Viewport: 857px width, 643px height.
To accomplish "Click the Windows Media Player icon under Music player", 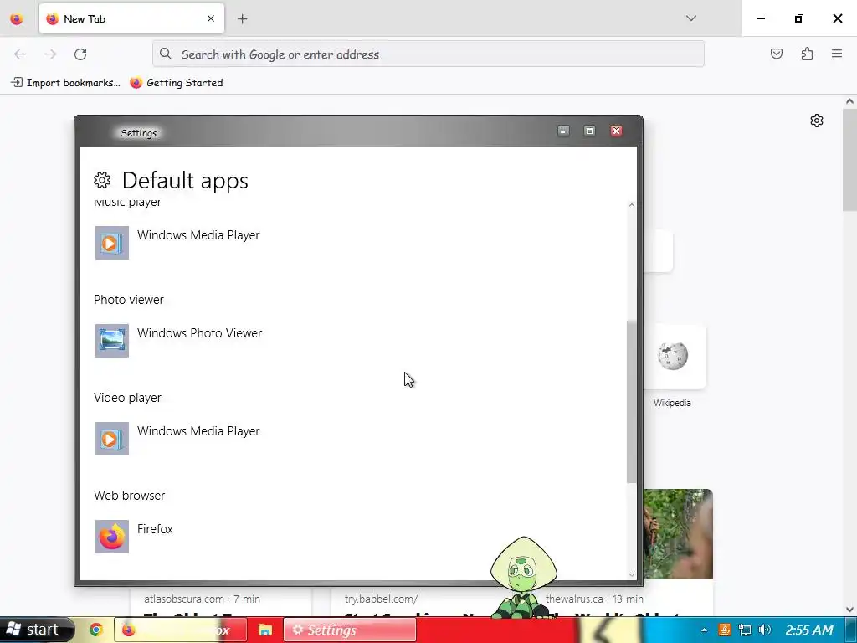I will click(112, 243).
